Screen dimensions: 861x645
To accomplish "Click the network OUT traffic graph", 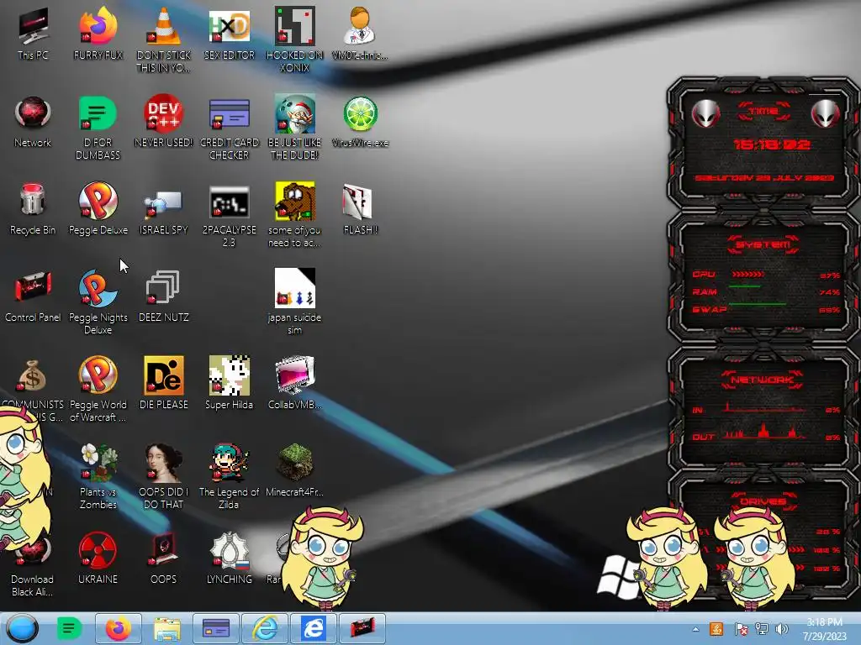I will pyautogui.click(x=763, y=433).
